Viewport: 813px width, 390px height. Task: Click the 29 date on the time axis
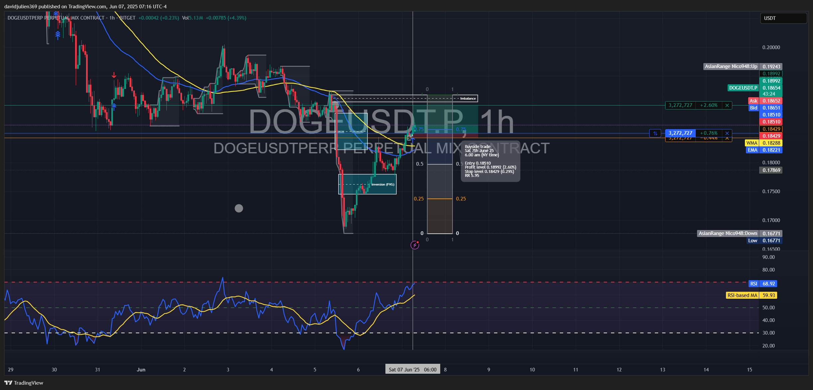click(11, 370)
